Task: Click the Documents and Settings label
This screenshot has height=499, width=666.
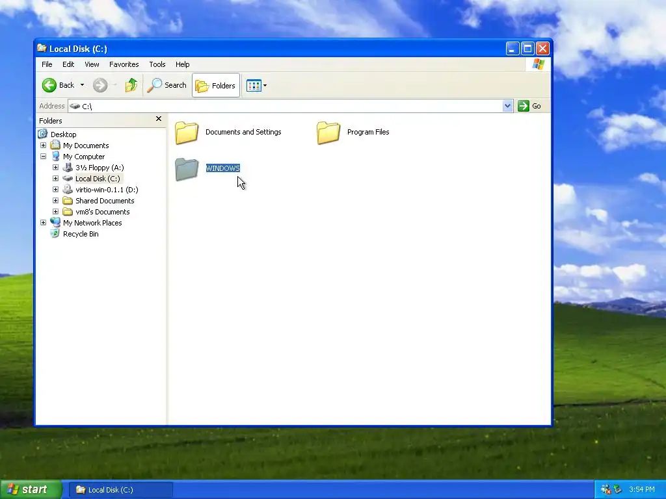Action: pos(243,132)
